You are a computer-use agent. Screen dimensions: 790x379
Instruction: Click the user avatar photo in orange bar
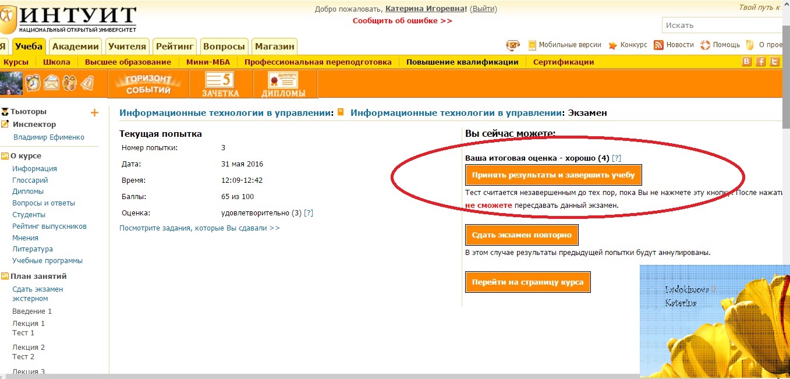point(11,83)
